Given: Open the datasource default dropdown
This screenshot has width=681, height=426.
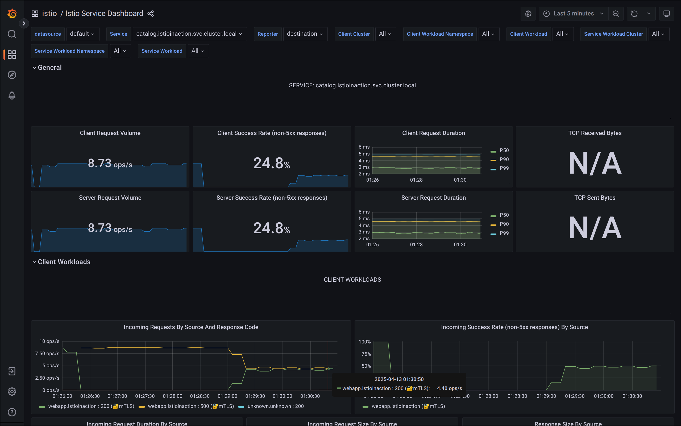Looking at the screenshot, I should (82, 34).
